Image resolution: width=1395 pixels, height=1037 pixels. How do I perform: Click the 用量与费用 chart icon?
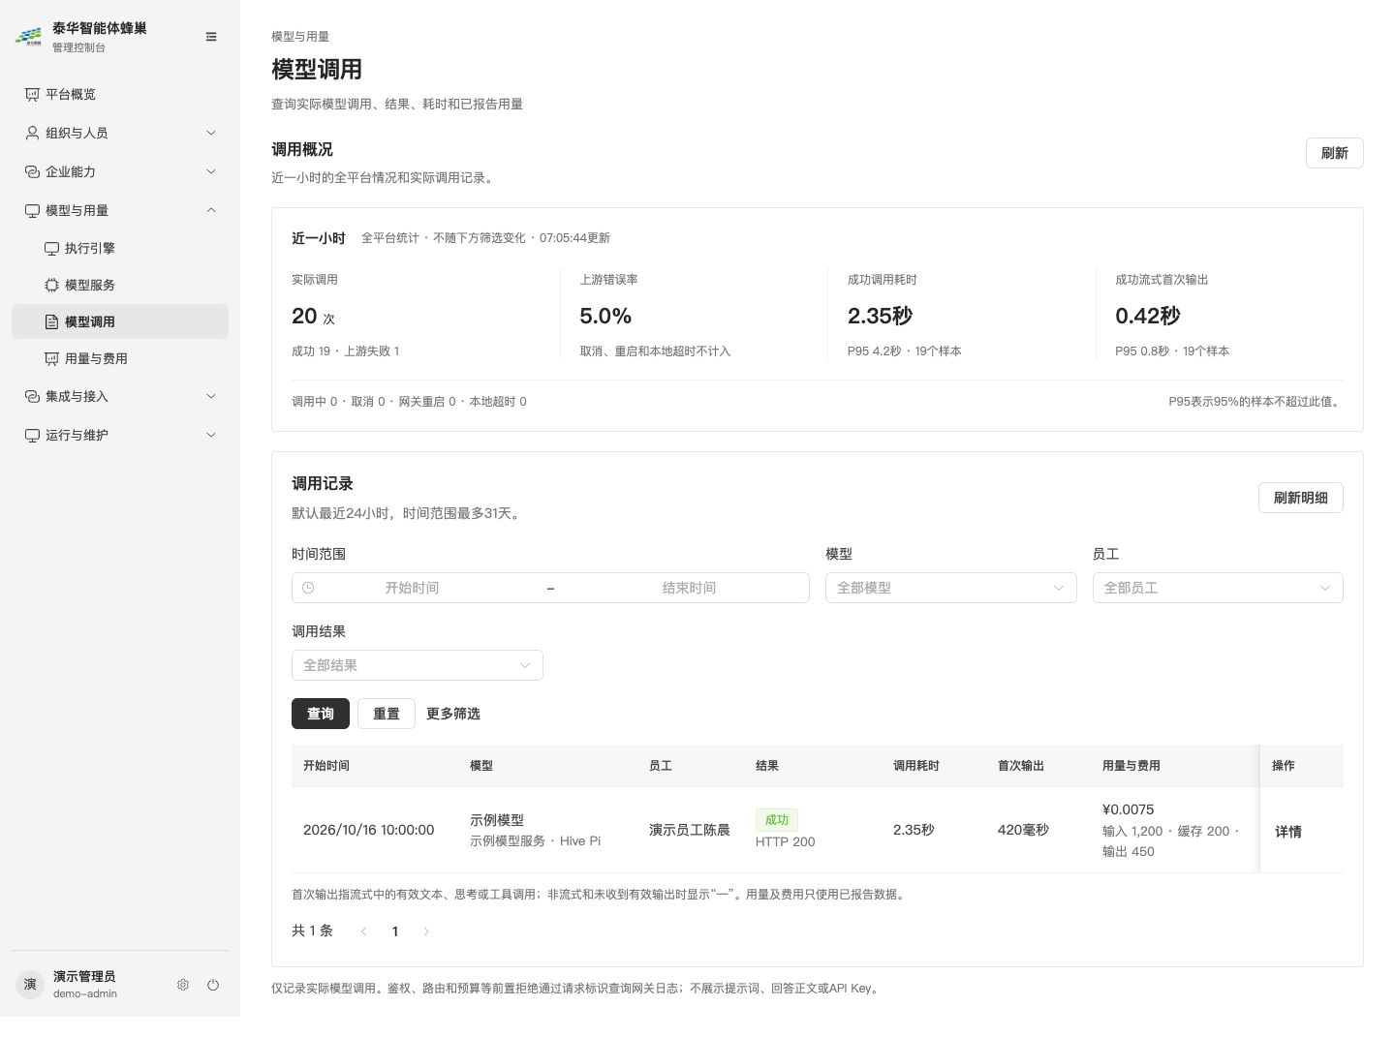click(x=52, y=359)
